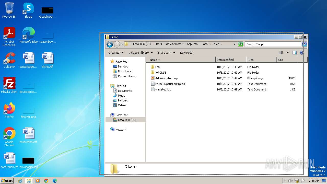This screenshot has width=327, height=184.
Task: Click the Microsoft Edge desktop icon
Action: (x=28, y=35)
